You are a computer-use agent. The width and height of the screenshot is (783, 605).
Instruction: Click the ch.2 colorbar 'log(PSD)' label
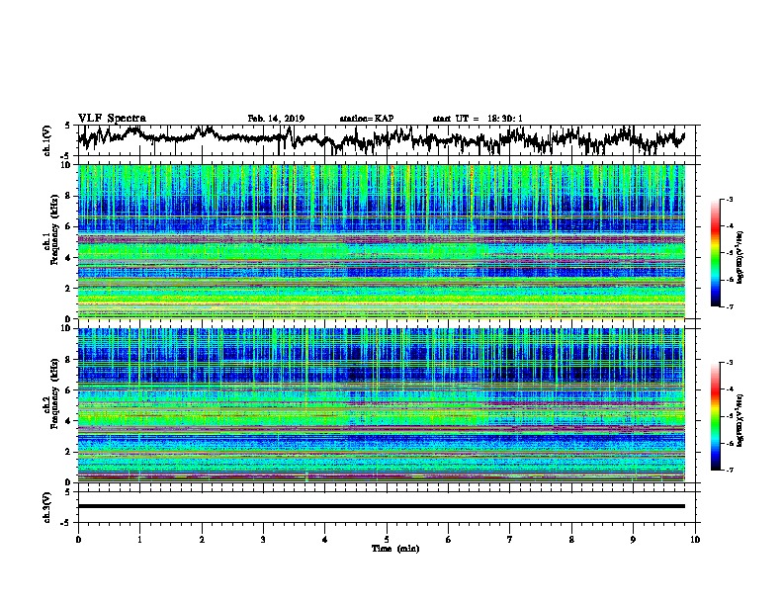[x=740, y=420]
